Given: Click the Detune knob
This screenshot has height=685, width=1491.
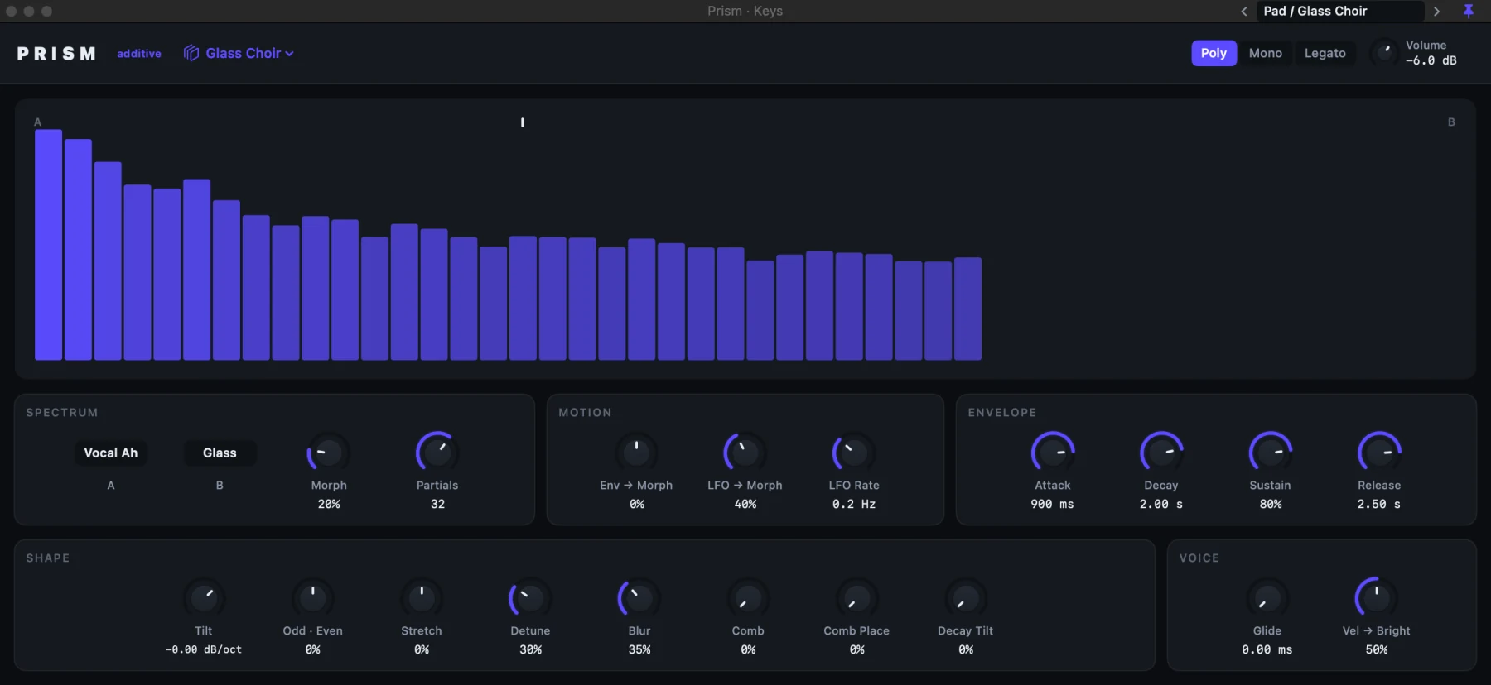Looking at the screenshot, I should pyautogui.click(x=530, y=598).
